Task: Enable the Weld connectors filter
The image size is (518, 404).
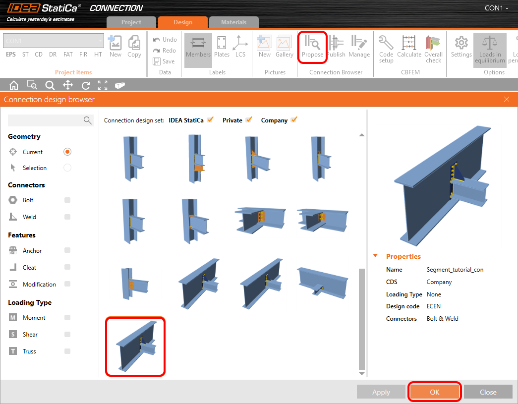Action: tap(67, 217)
